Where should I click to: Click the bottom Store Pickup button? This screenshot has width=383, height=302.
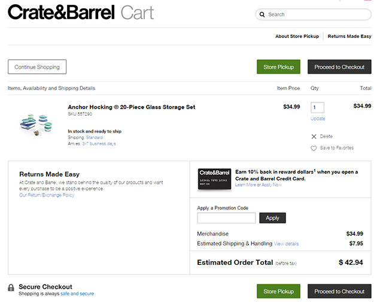[x=278, y=291]
